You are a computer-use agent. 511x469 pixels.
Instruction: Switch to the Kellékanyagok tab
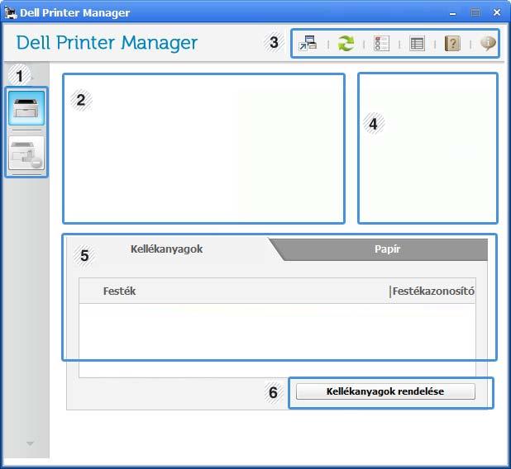click(x=166, y=249)
